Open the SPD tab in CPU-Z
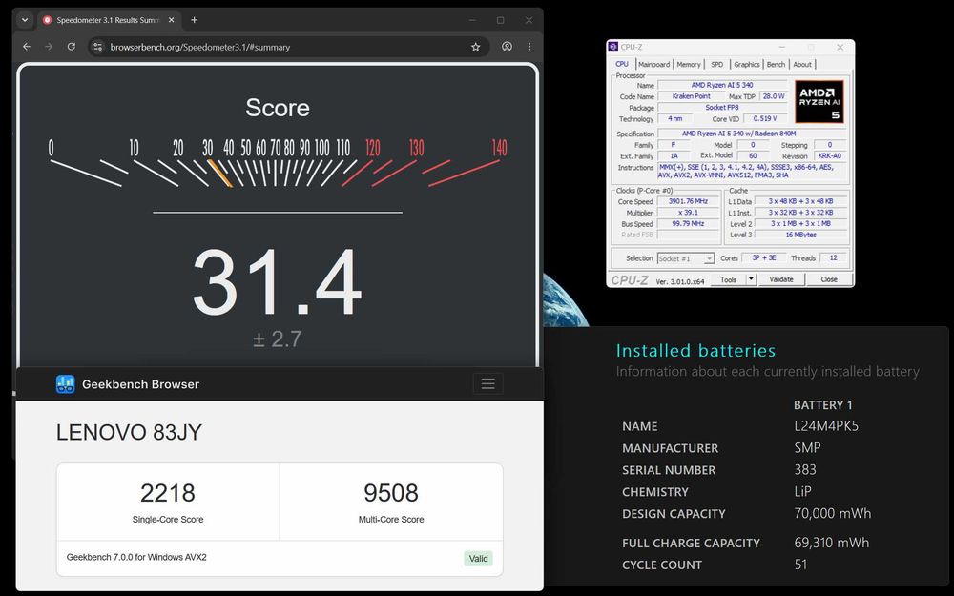The image size is (954, 596). [717, 65]
